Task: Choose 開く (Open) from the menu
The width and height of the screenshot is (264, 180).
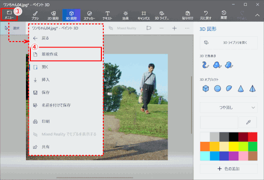Action: pyautogui.click(x=66, y=67)
